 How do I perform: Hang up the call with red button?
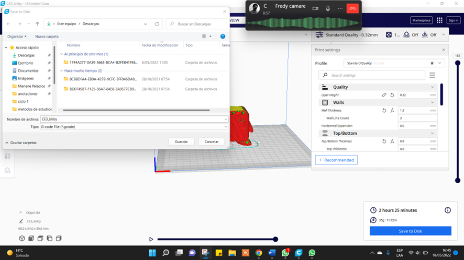pos(352,8)
